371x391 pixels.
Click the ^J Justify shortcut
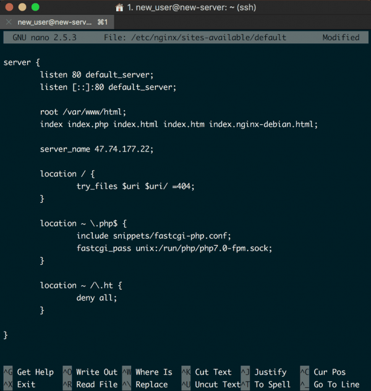point(263,372)
